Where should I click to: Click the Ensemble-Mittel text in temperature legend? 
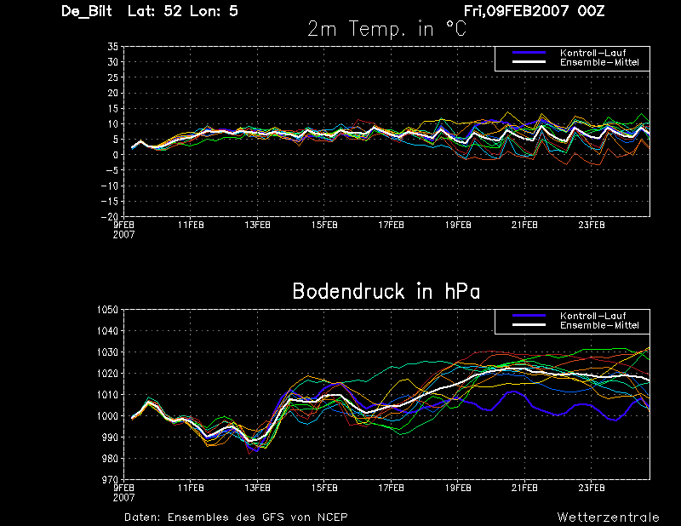(x=599, y=62)
